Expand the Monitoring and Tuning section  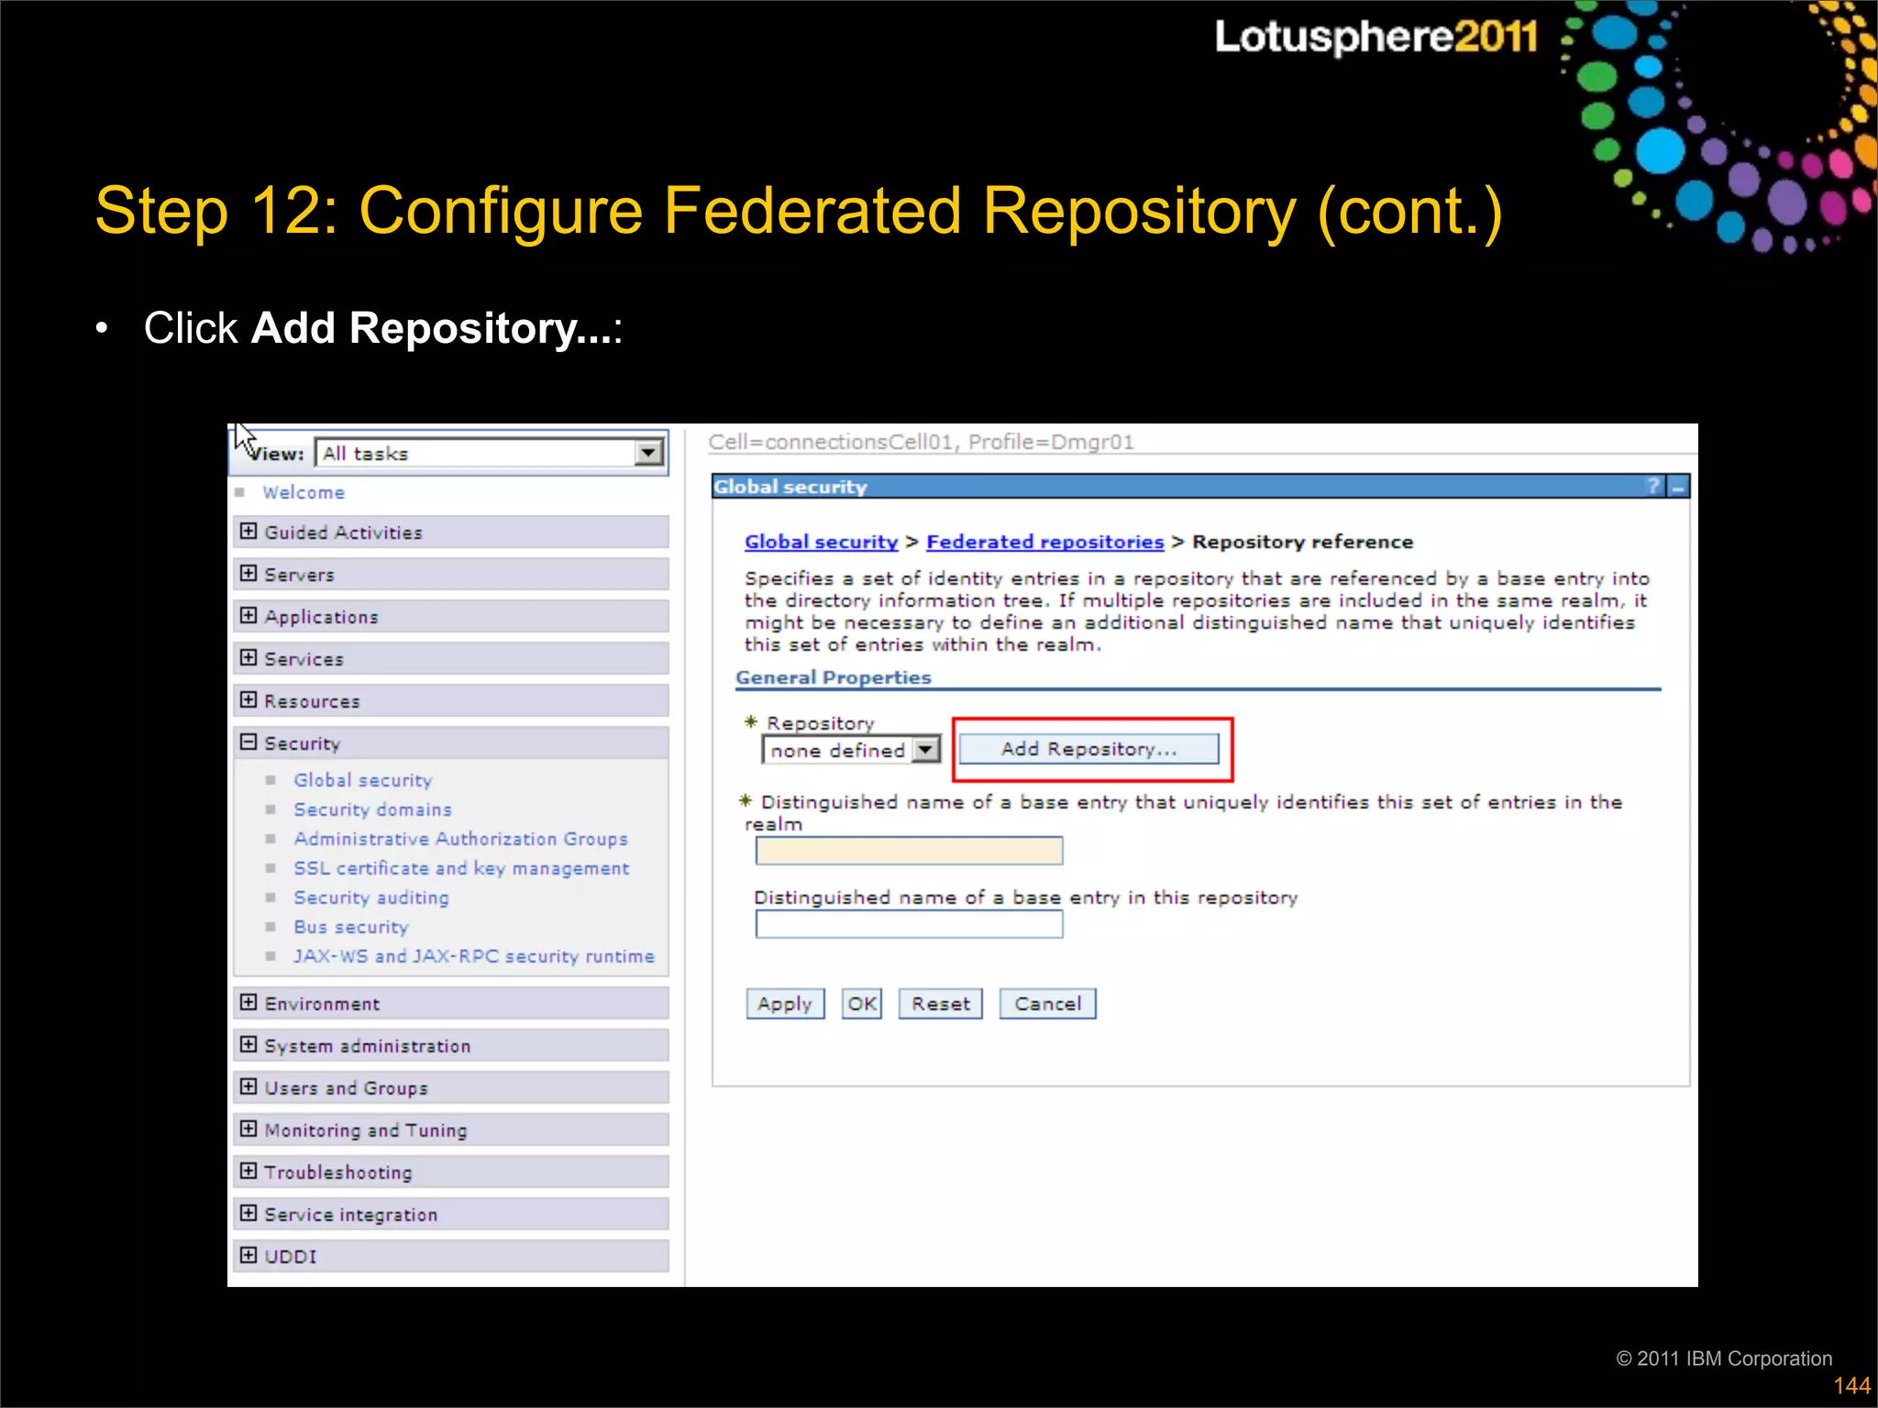[249, 1128]
